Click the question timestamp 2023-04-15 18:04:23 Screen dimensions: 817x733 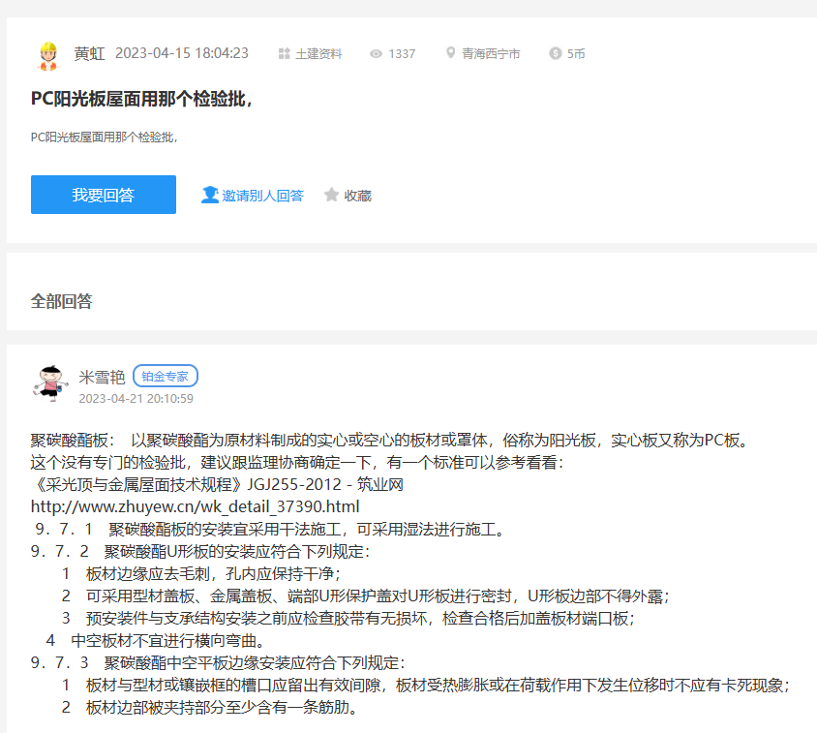(x=182, y=53)
